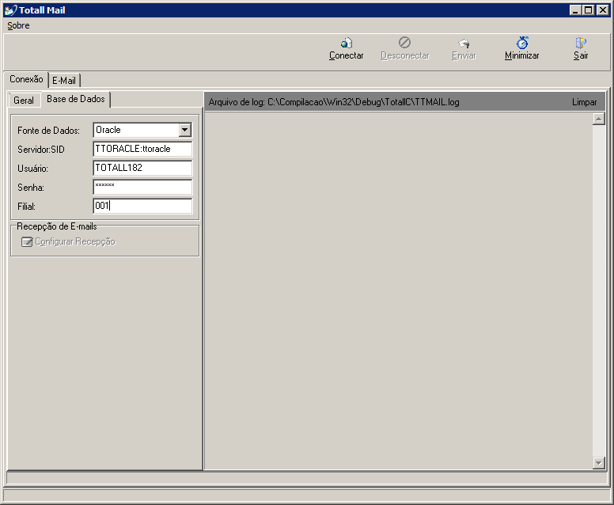This screenshot has height=505, width=614.
Task: Open the Sobre menu
Action: 18,25
